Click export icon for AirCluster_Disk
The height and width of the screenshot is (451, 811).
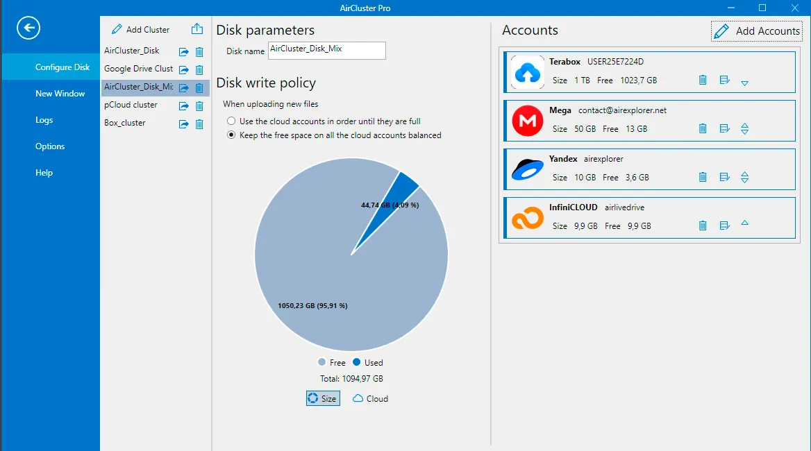tap(183, 51)
